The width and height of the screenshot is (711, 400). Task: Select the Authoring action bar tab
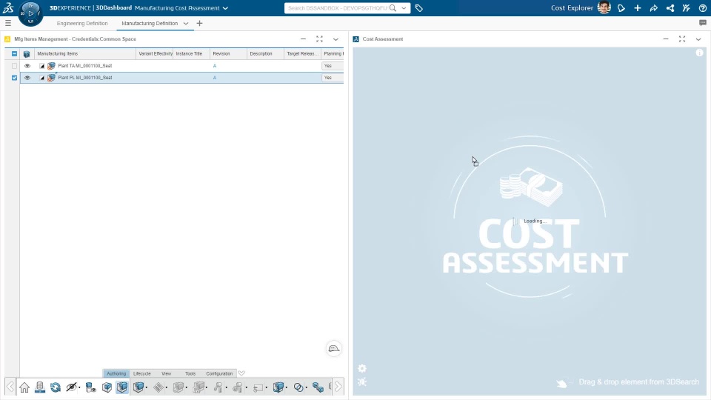116,373
